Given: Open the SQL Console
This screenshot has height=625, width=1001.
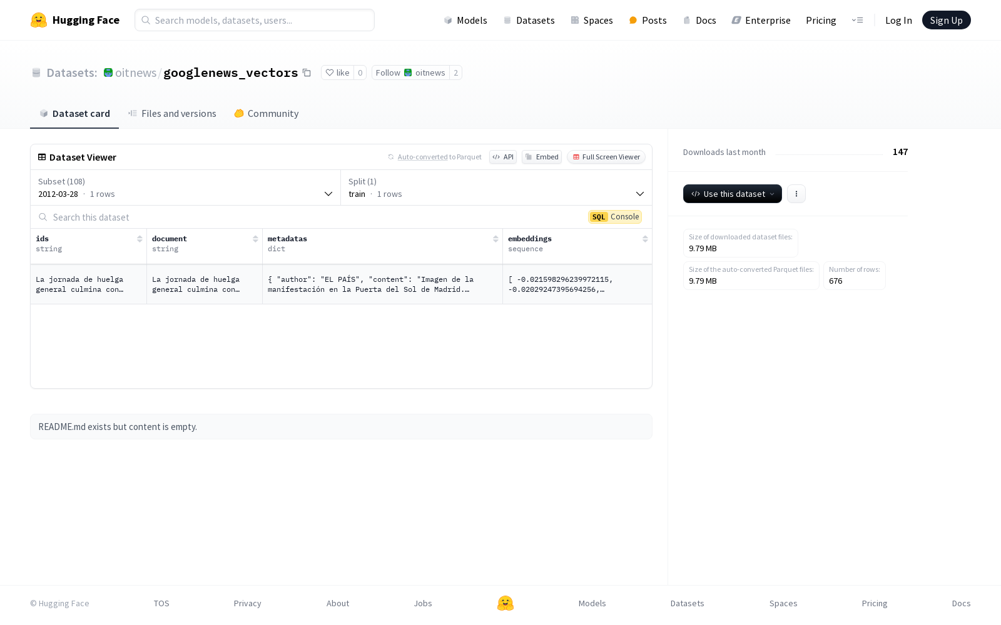Looking at the screenshot, I should click(615, 217).
